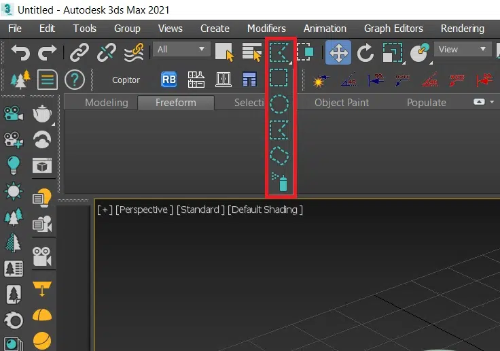Open the All selection filter dropdown
This screenshot has height=351, width=500.
[x=182, y=49]
